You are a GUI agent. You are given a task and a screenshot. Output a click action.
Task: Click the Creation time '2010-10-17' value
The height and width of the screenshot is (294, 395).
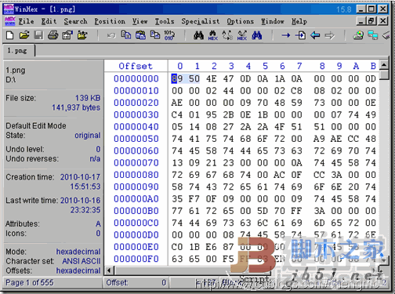click(x=80, y=177)
